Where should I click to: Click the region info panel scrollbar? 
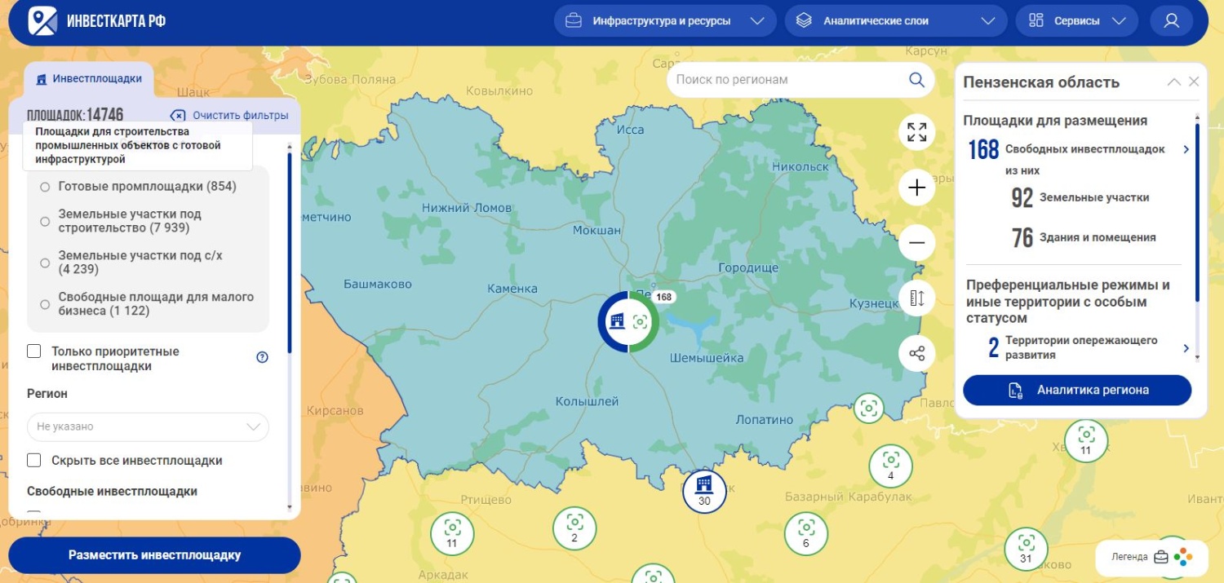tap(1197, 212)
